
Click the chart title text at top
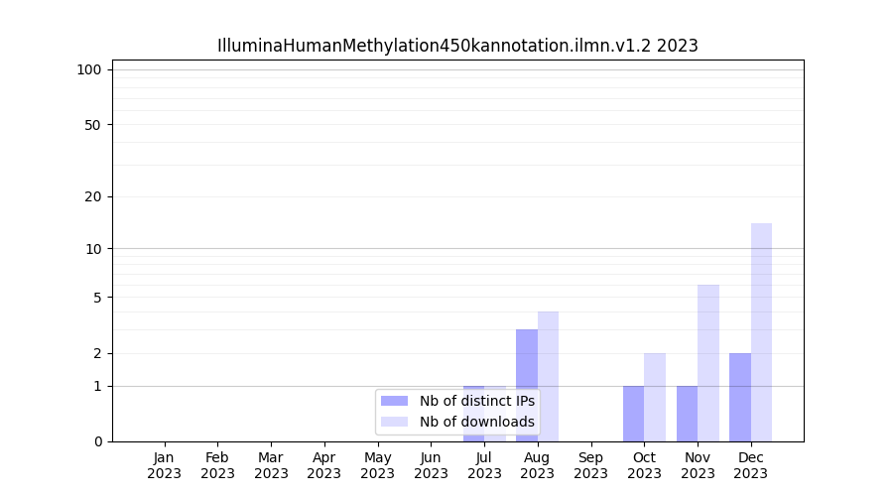pos(457,46)
